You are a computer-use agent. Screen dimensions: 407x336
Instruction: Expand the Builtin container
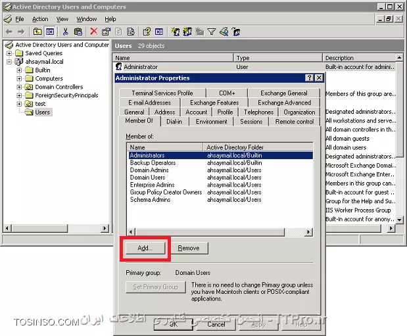[x=19, y=70]
